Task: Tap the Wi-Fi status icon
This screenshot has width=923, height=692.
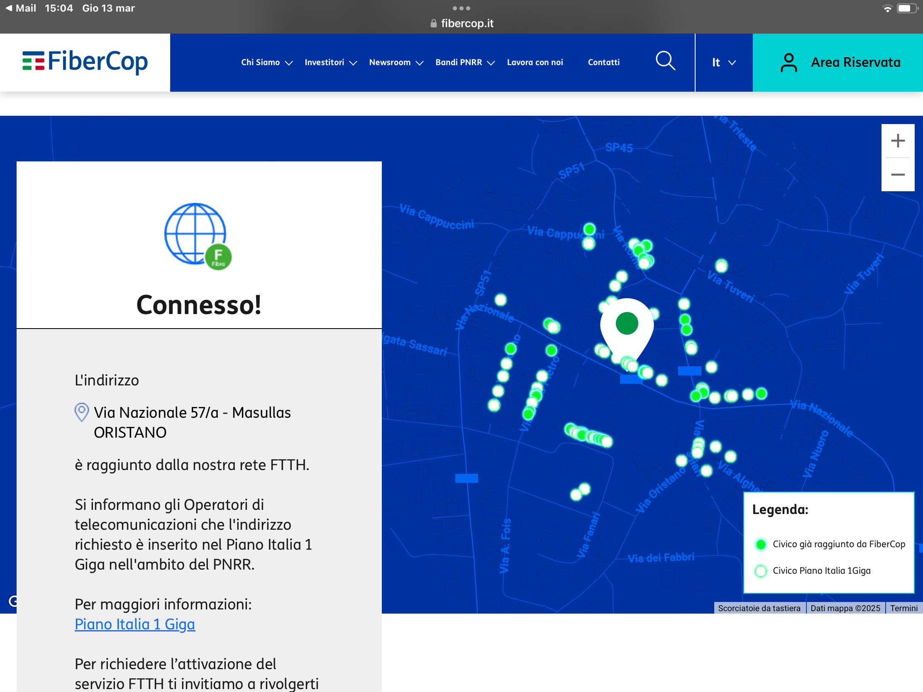Action: 887,9
